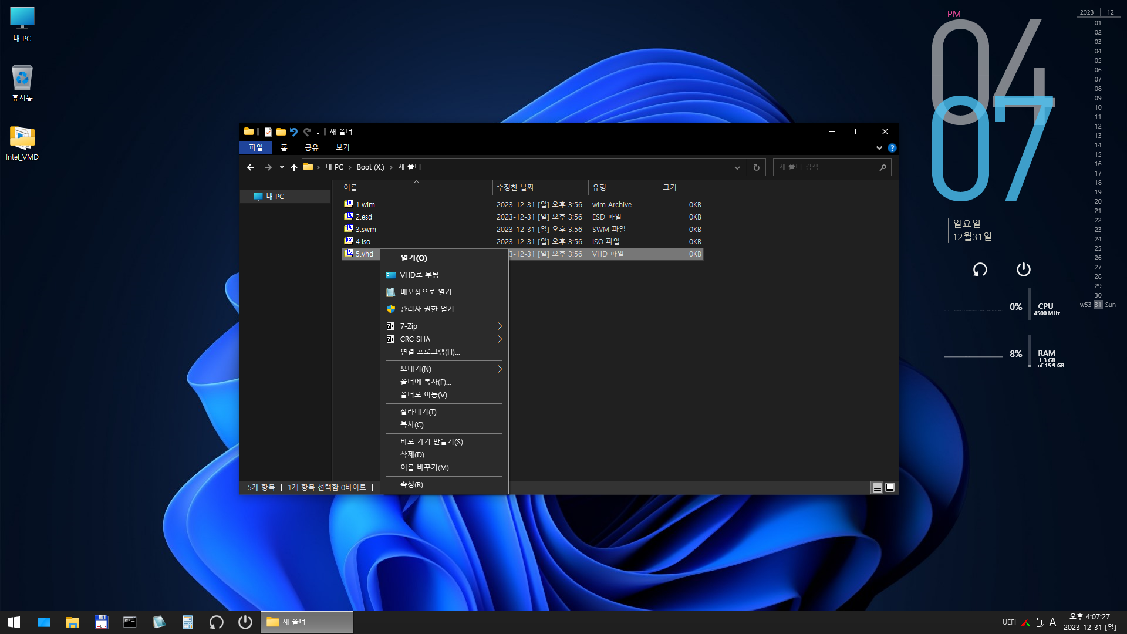Sort by 크기 column header

(682, 187)
